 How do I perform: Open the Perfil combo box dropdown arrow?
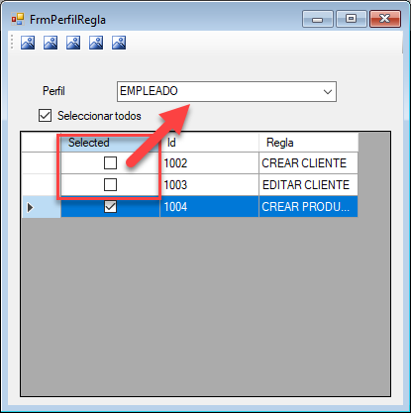coord(328,92)
